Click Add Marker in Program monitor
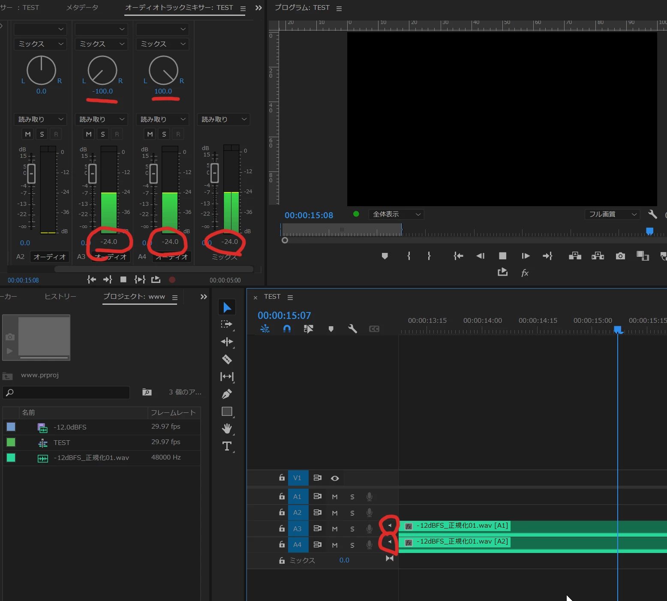The width and height of the screenshot is (667, 601). point(385,256)
